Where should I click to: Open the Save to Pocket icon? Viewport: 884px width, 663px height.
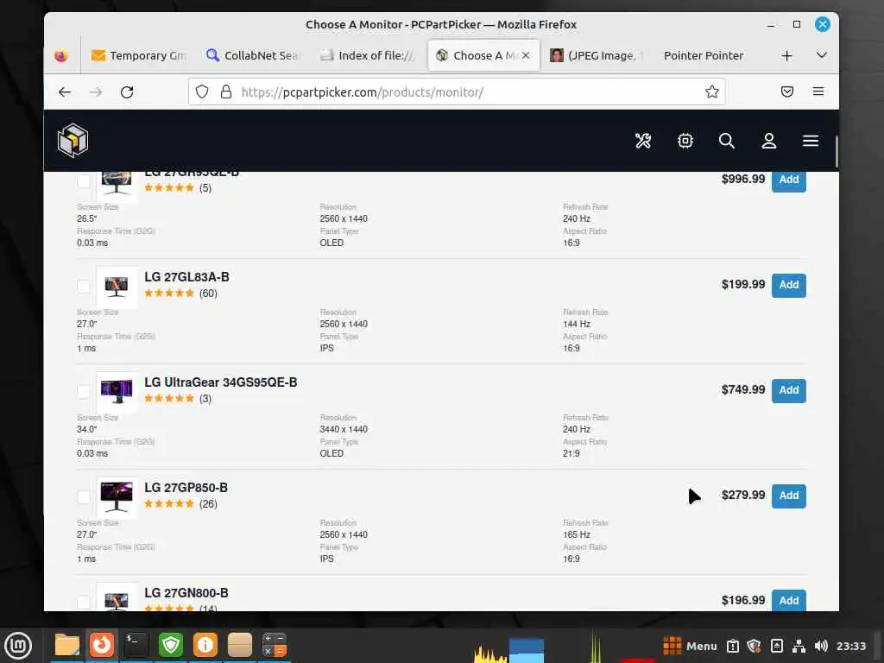pos(787,92)
